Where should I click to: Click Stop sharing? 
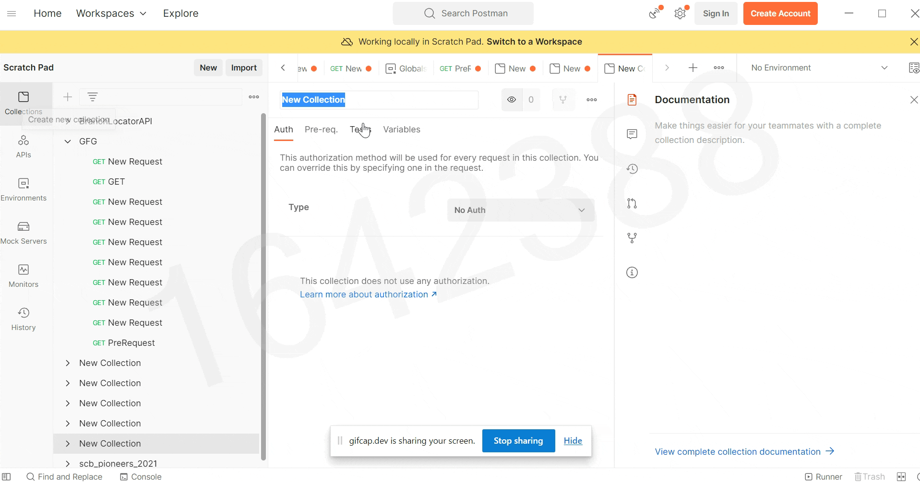pyautogui.click(x=518, y=441)
